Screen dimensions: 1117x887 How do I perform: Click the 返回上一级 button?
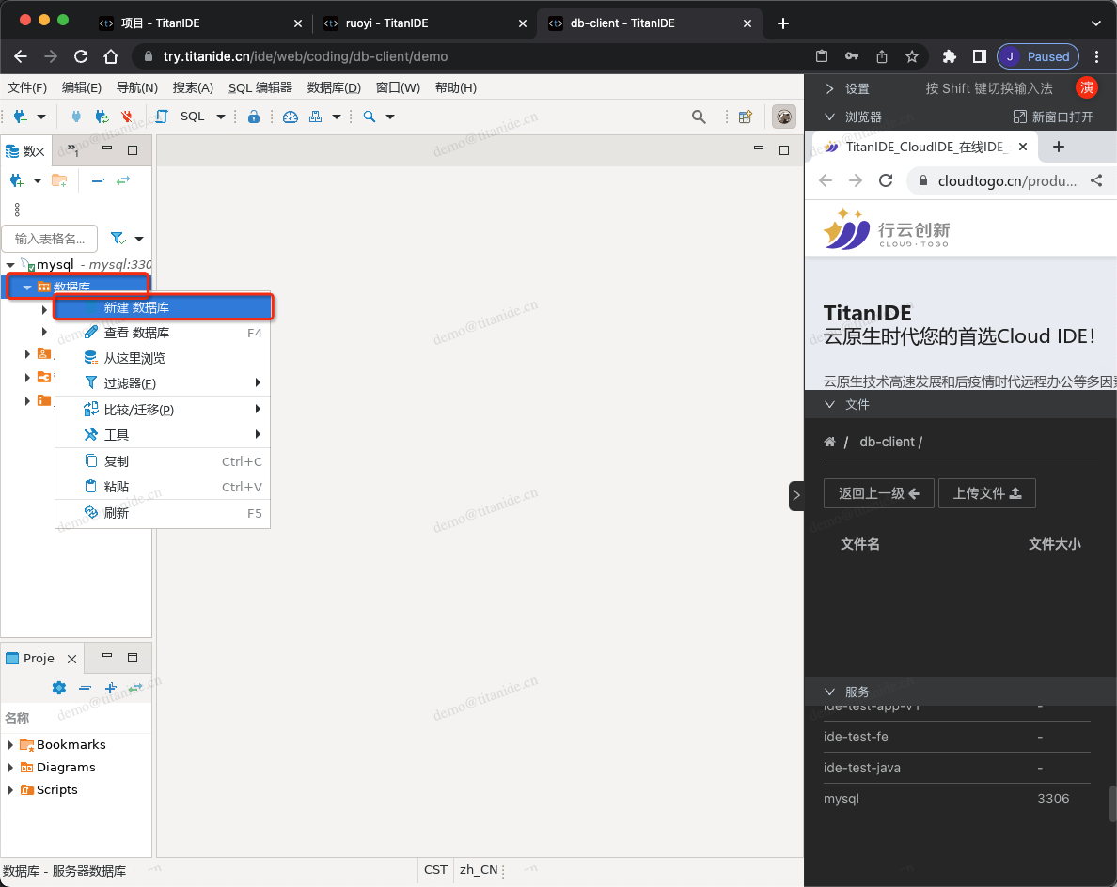tap(878, 493)
